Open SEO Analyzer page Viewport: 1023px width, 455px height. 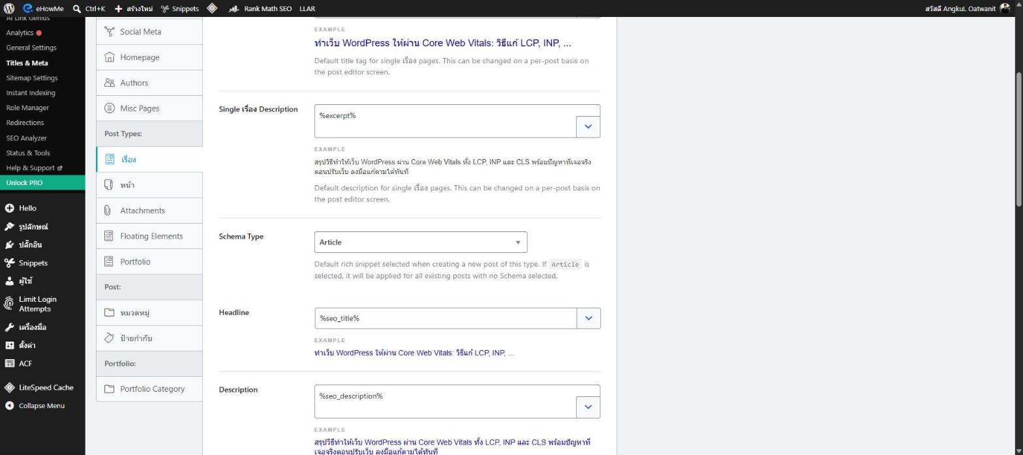click(x=26, y=138)
